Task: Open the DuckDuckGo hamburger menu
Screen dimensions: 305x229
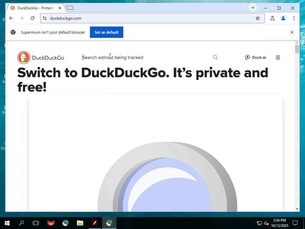Action: point(278,58)
